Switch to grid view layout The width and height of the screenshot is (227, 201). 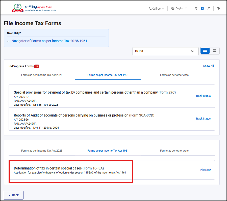coord(215,51)
